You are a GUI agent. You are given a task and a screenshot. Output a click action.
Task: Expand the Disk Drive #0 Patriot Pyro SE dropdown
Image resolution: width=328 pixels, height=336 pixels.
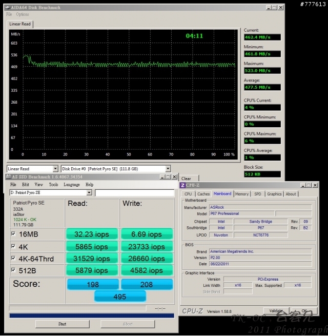pyautogui.click(x=168, y=169)
